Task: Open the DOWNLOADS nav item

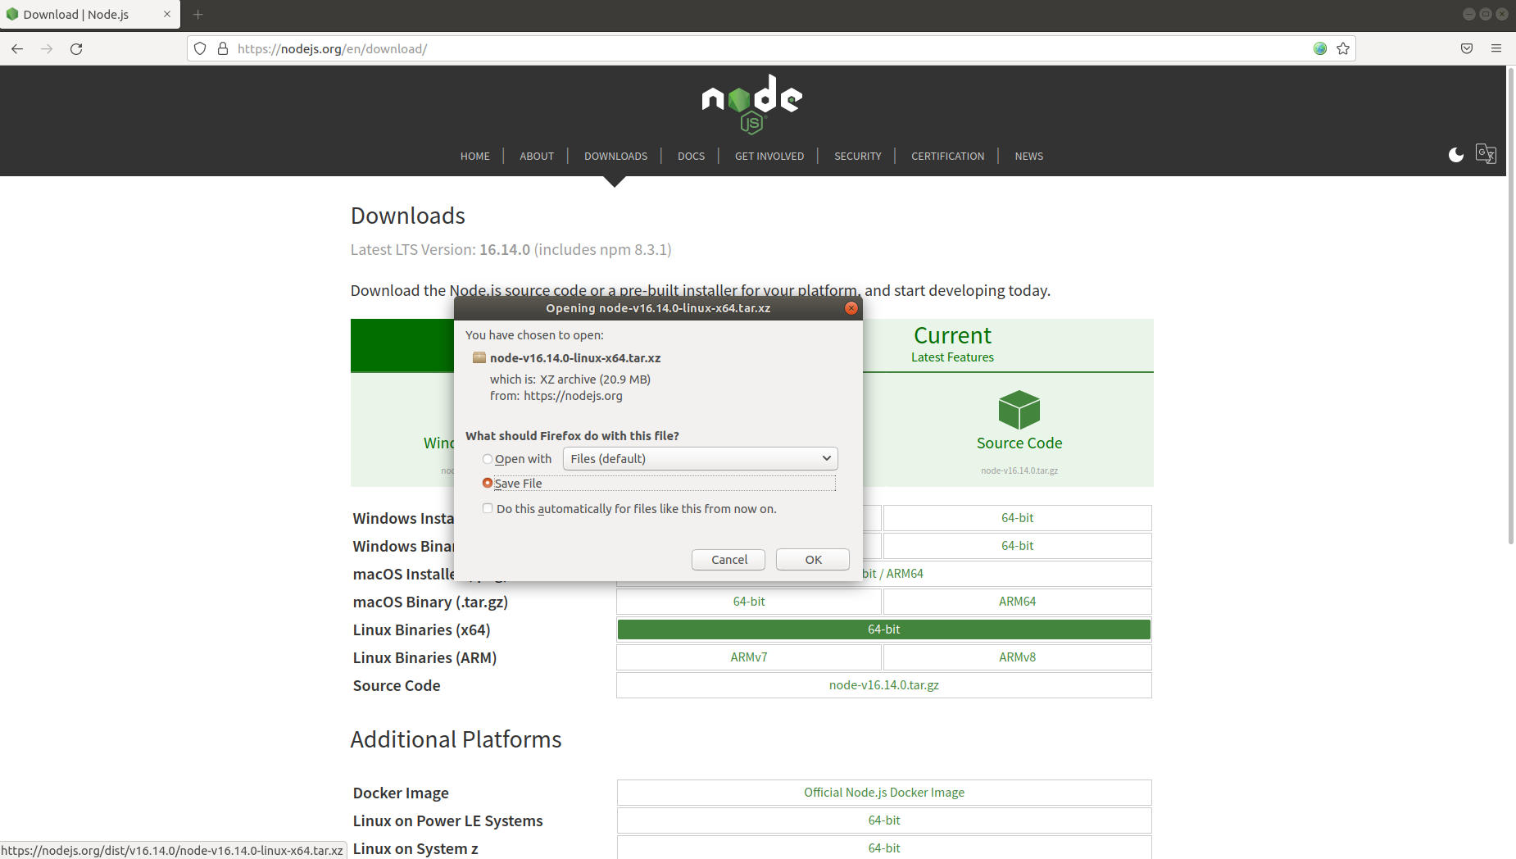Action: point(615,156)
